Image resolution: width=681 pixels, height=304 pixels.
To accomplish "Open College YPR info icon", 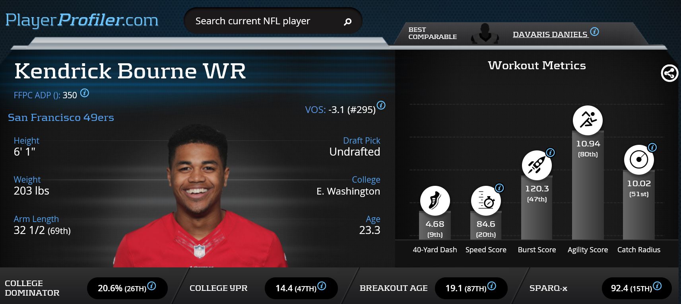I will tap(322, 286).
